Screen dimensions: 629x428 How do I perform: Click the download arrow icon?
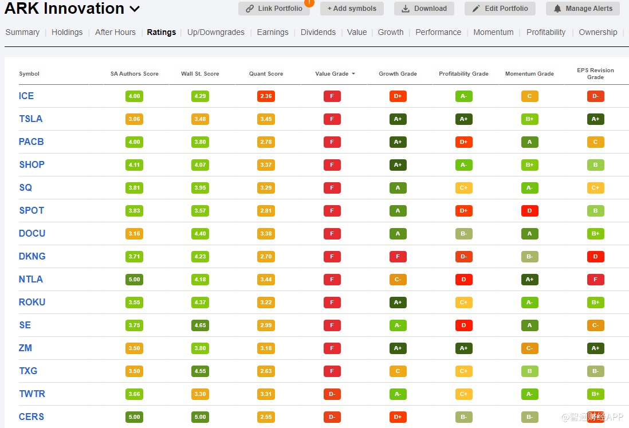point(406,9)
